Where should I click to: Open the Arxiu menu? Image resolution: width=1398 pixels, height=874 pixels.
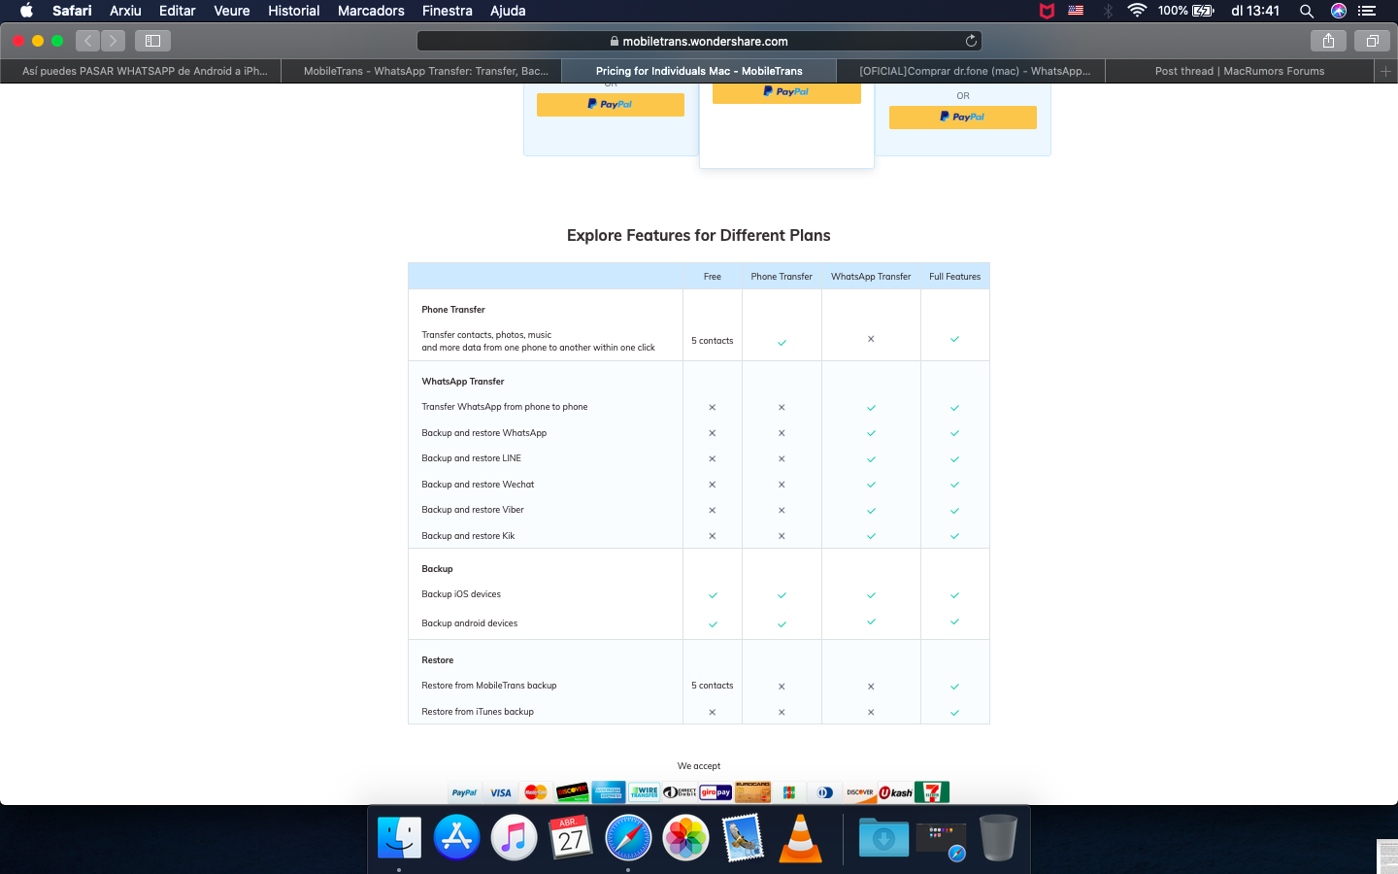click(125, 11)
